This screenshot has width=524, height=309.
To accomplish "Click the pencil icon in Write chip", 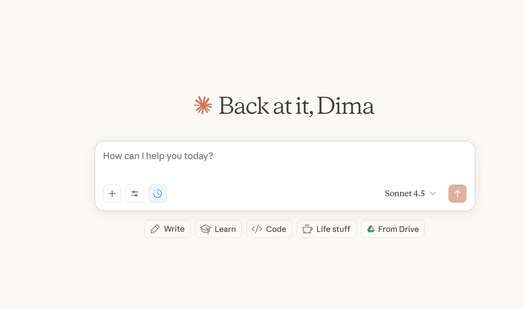I will coord(155,229).
